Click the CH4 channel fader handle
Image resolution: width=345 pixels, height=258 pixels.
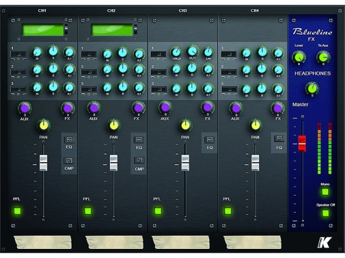(255, 163)
